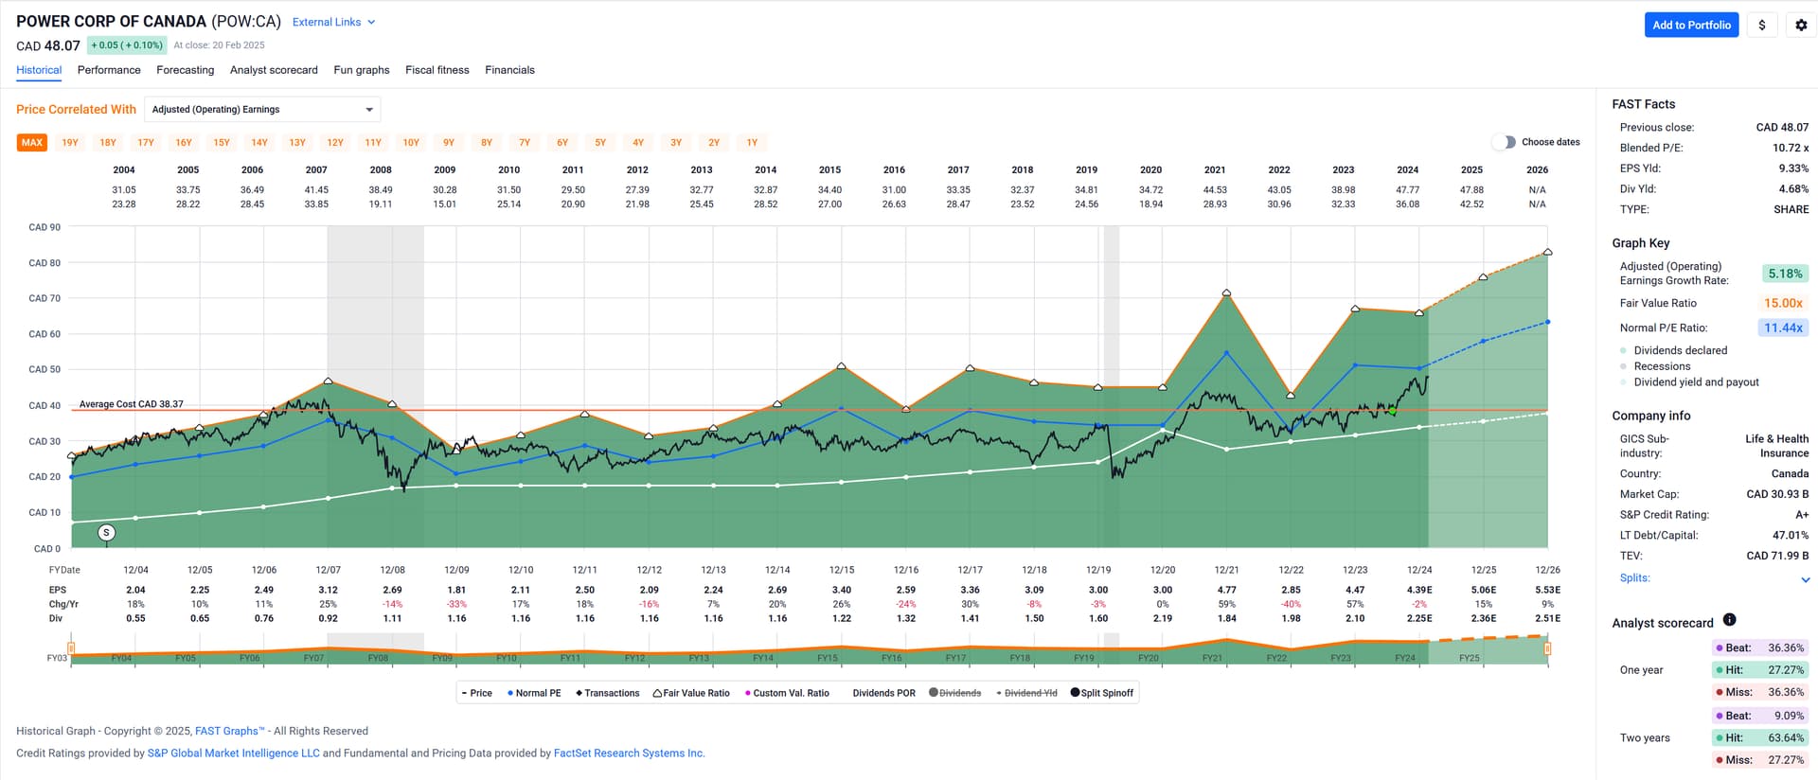Viewport: 1818px width, 780px height.
Task: Click the stock split S marker on chart
Action: (107, 533)
